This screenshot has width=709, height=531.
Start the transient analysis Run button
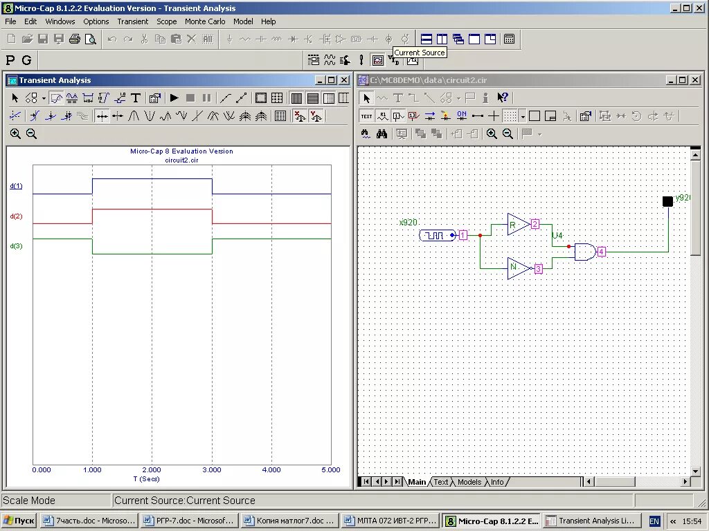[x=174, y=98]
